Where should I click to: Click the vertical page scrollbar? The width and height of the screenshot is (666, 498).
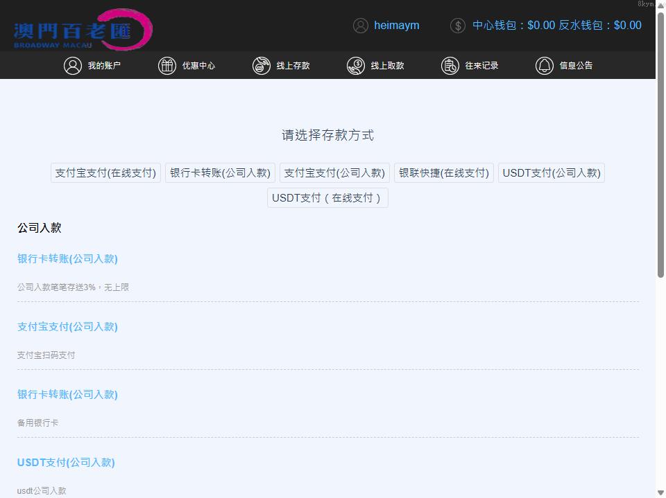tap(660, 173)
